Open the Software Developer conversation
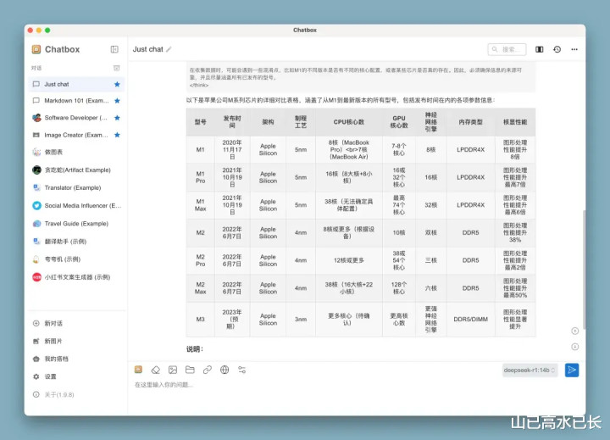 coord(76,118)
